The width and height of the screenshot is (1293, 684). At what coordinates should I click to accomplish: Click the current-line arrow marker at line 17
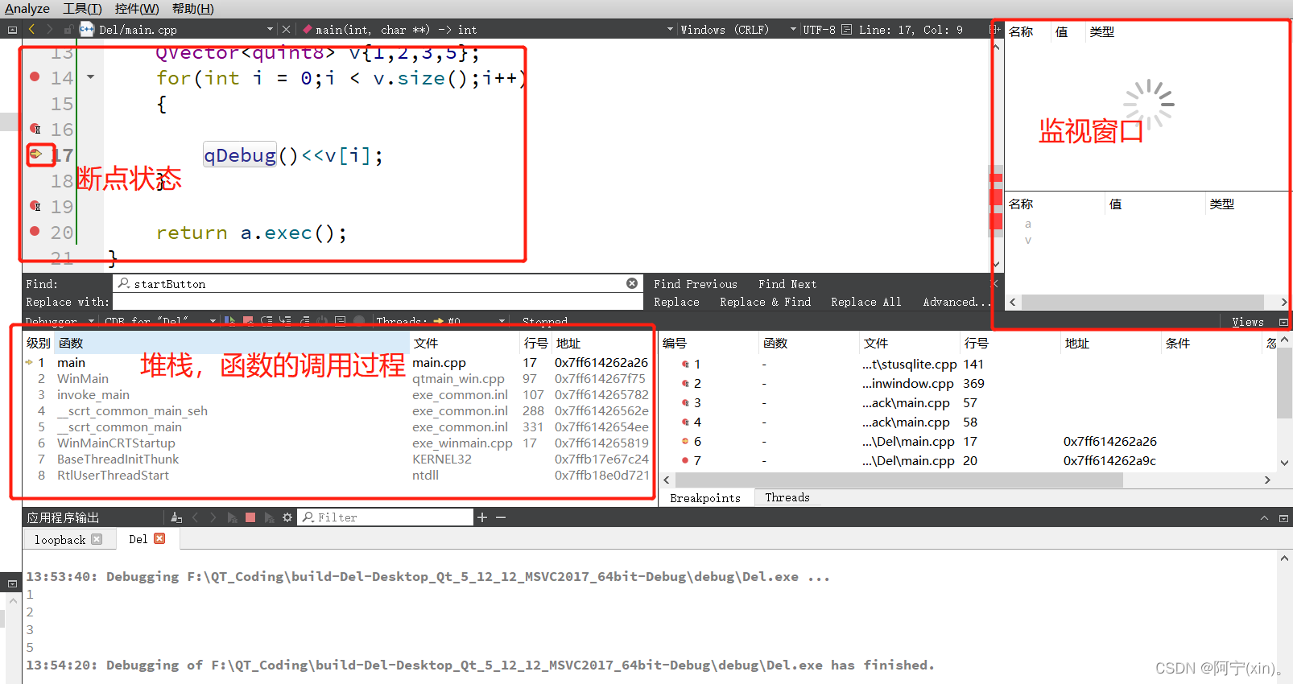pos(36,153)
